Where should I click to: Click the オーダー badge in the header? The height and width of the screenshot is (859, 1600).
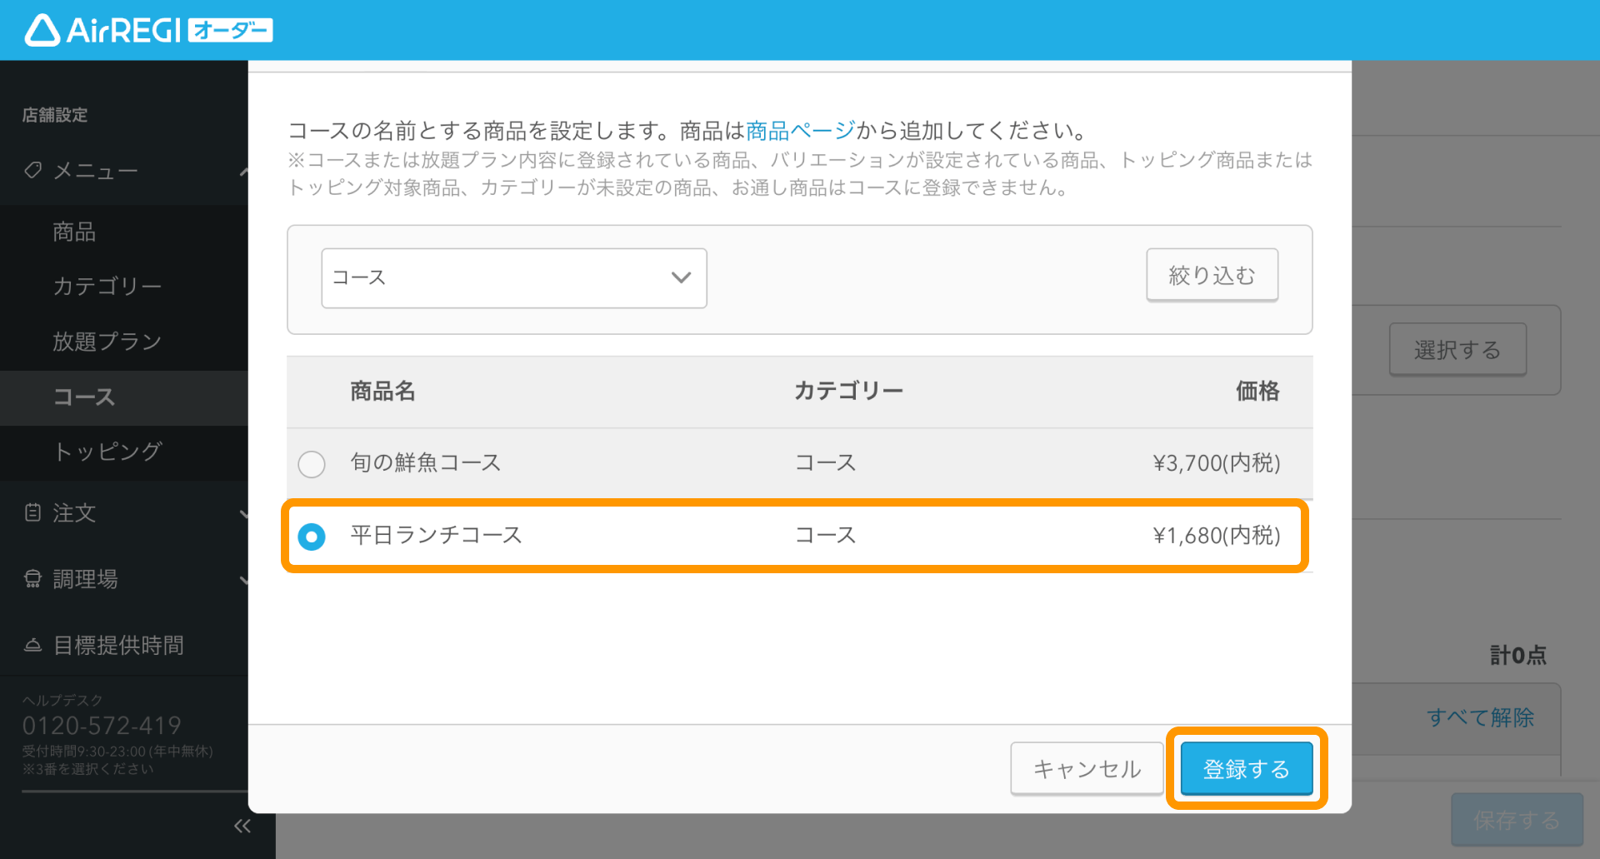231,31
